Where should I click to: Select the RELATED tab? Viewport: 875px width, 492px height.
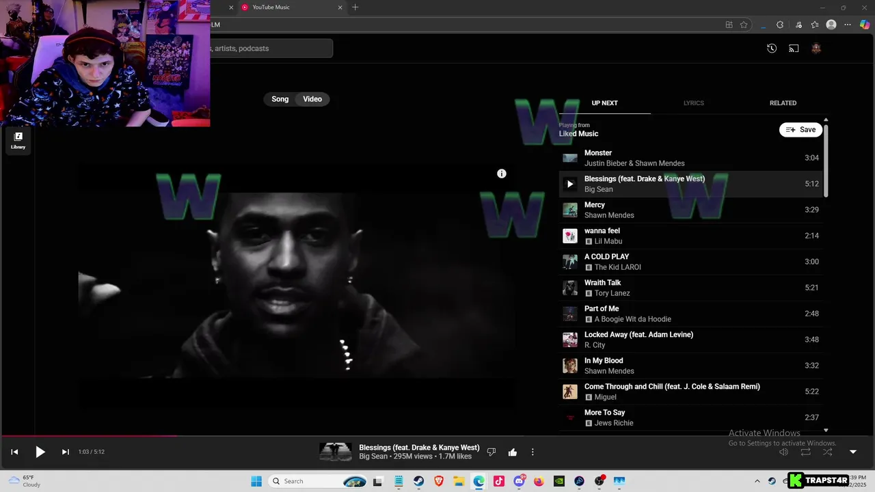[x=783, y=103]
